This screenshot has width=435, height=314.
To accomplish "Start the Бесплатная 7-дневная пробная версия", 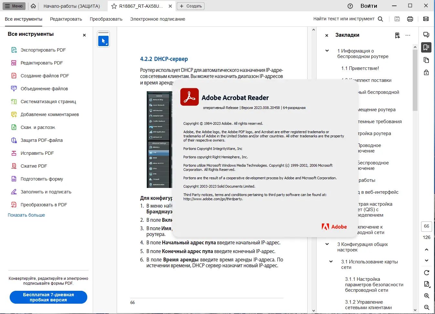I will [48, 297].
